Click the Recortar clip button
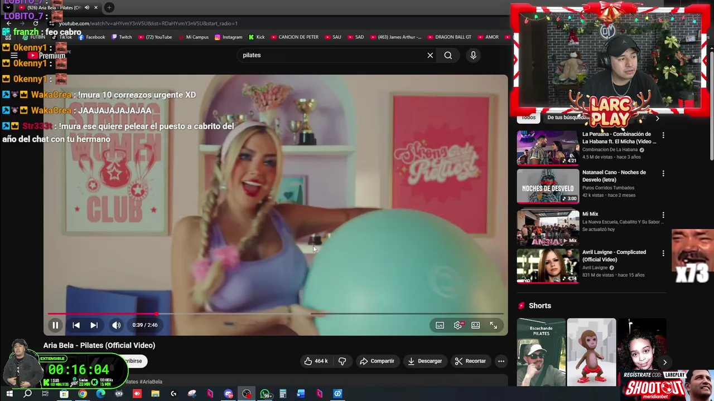This screenshot has height=401, width=714. (x=470, y=361)
